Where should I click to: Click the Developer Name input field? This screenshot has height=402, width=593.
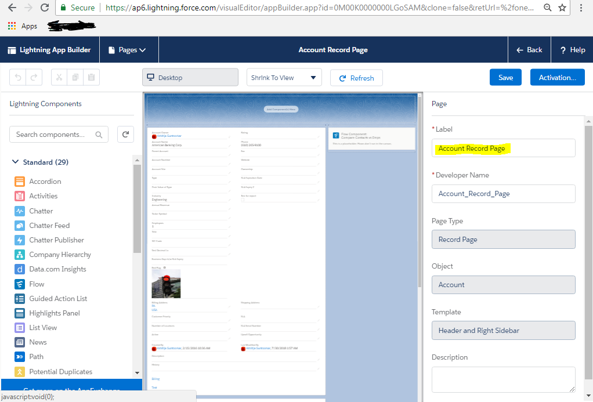[503, 194]
